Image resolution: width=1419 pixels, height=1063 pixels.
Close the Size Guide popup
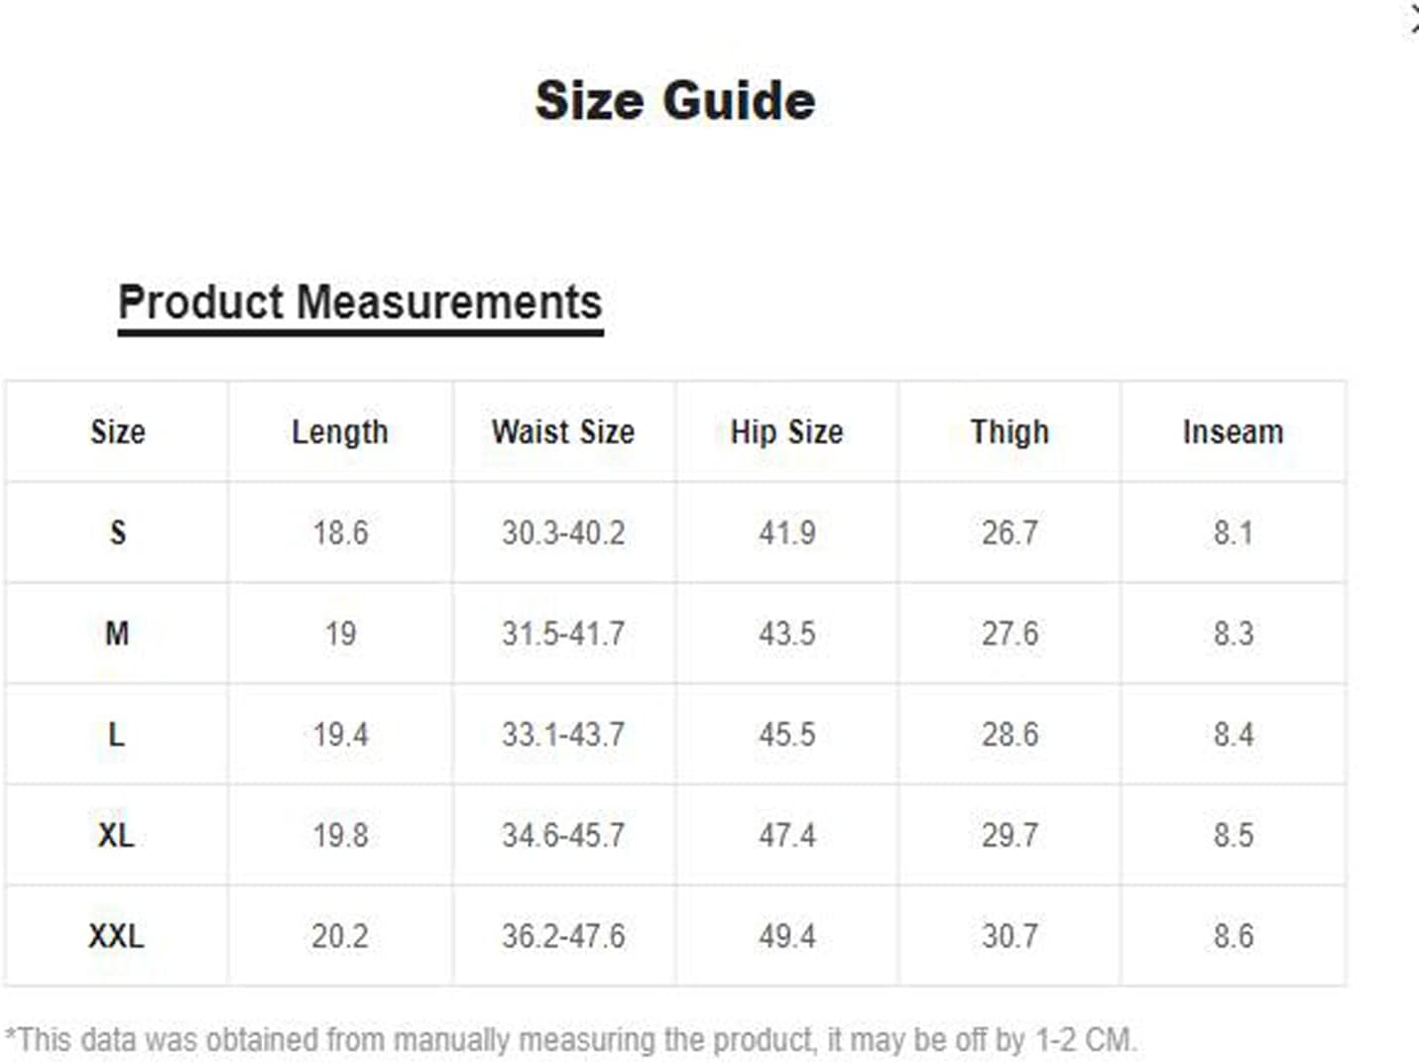pos(1413,20)
